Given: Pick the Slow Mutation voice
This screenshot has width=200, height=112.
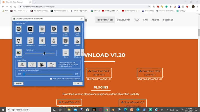Looking at the screenshot, I should click(x=77, y=29).
